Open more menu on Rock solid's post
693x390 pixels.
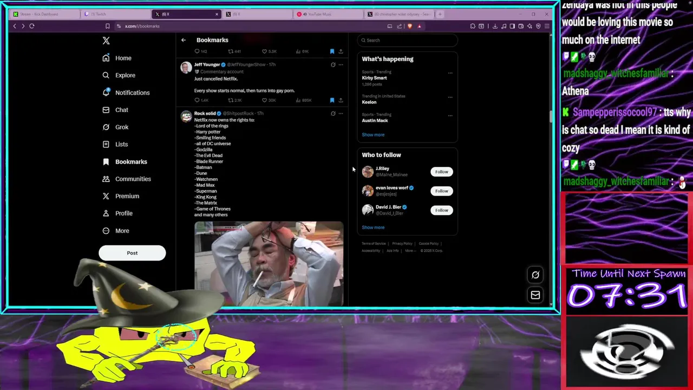coord(341,113)
